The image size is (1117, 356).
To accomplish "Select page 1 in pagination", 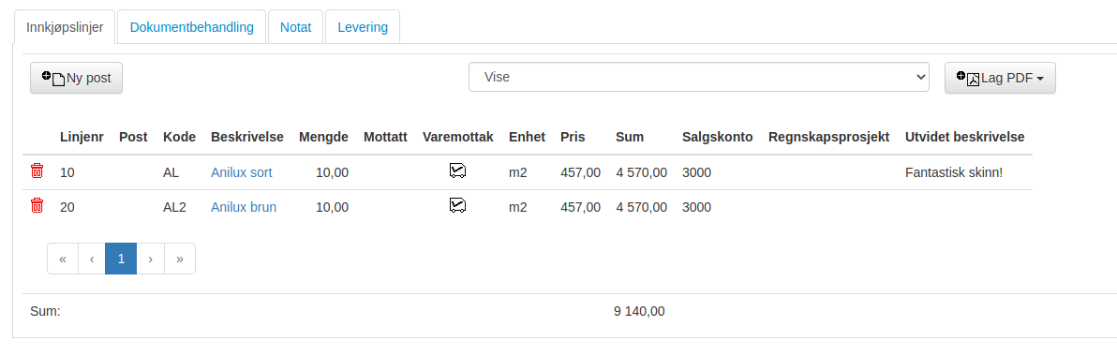I will [x=121, y=259].
